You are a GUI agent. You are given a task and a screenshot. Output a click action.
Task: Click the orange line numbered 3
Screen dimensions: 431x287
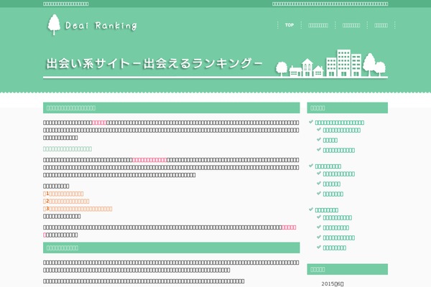coord(78,209)
